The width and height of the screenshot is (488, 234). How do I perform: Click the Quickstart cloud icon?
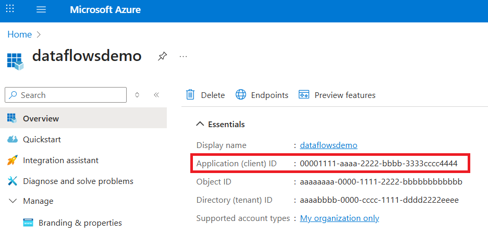[13, 139]
